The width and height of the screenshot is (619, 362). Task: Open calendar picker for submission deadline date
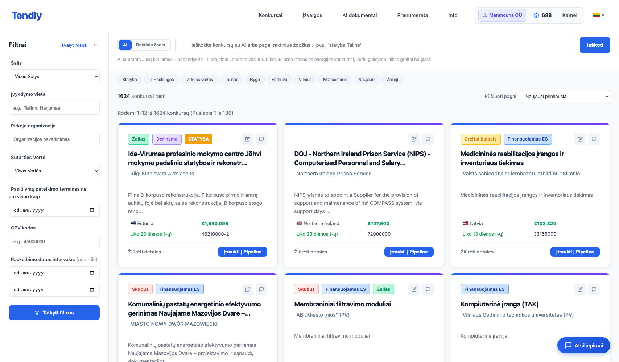point(92,210)
